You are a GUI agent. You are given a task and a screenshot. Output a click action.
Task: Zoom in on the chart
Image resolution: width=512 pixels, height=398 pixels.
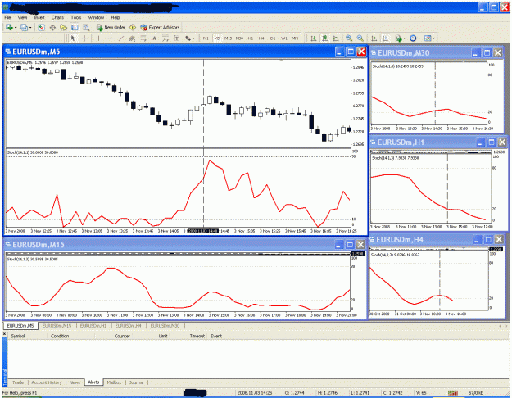(x=349, y=38)
